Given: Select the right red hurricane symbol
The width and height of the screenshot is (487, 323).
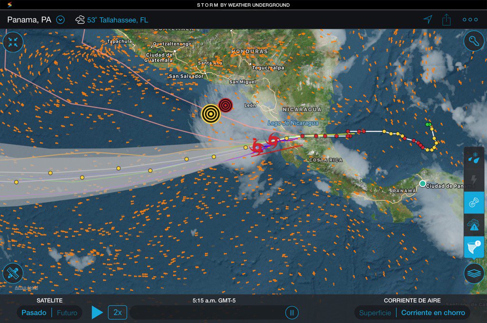Looking at the screenshot, I should coord(273,140).
